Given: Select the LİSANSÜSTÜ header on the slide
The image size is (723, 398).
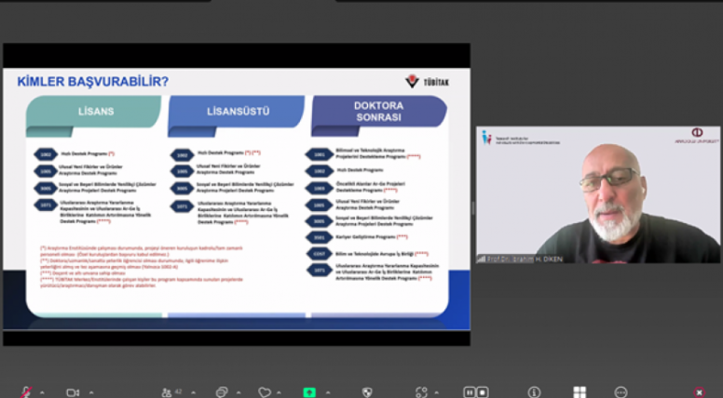Looking at the screenshot, I should click(238, 112).
